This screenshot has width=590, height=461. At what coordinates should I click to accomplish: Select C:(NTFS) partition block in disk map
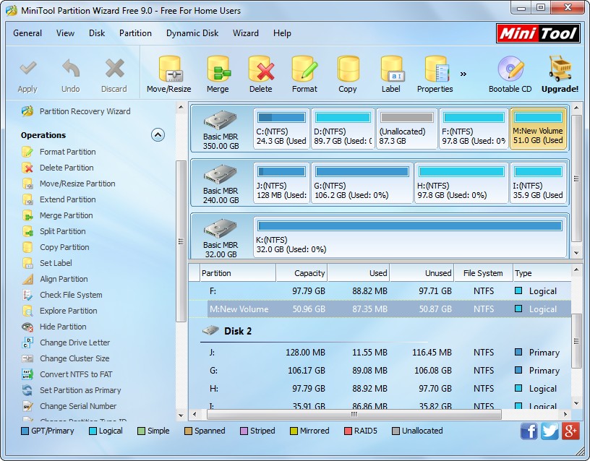(281, 129)
